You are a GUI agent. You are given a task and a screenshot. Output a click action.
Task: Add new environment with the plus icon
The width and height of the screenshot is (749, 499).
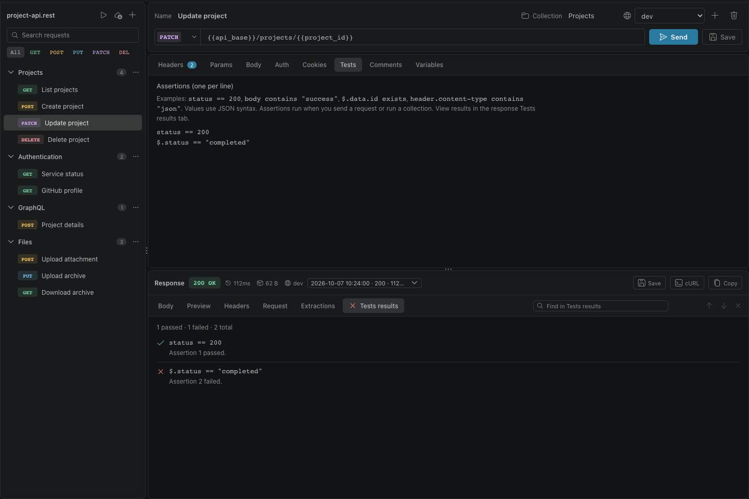(715, 16)
